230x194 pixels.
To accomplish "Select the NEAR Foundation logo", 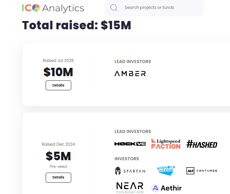I will pyautogui.click(x=130, y=188).
